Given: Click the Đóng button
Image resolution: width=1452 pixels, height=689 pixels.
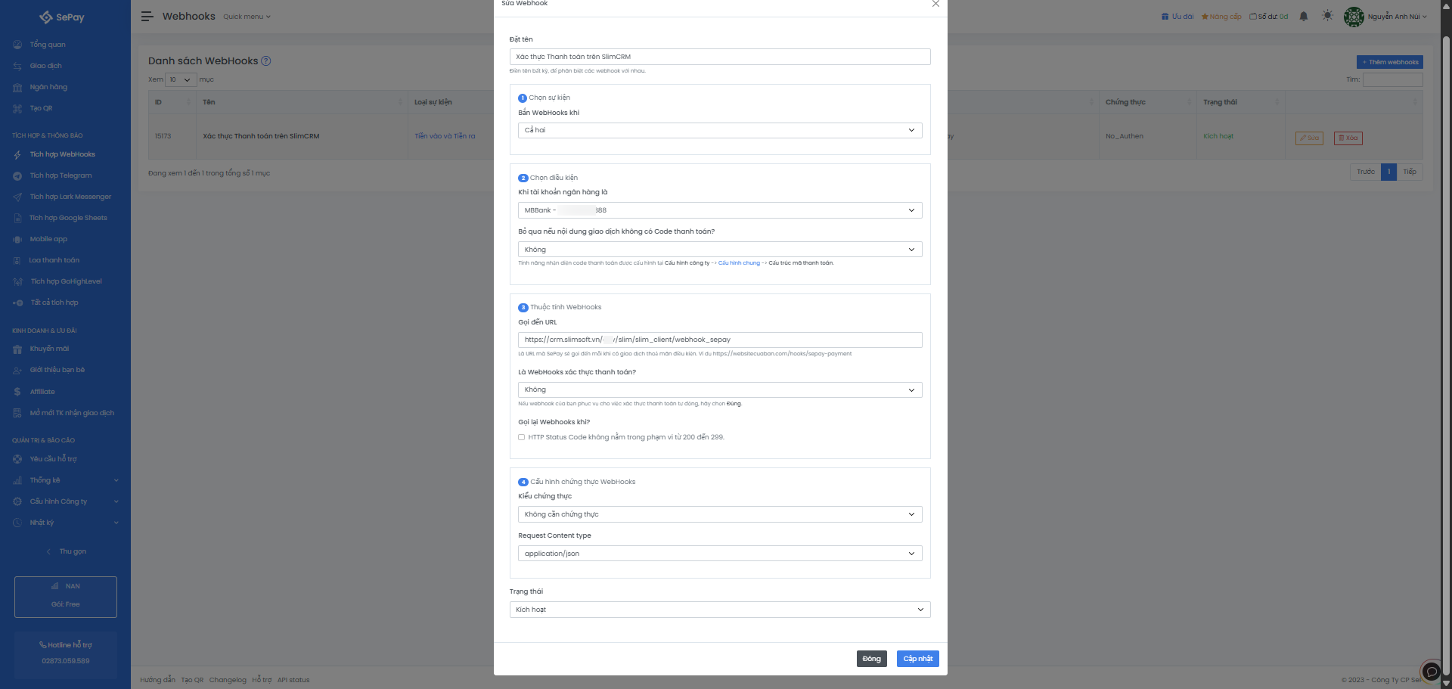Looking at the screenshot, I should tap(871, 659).
